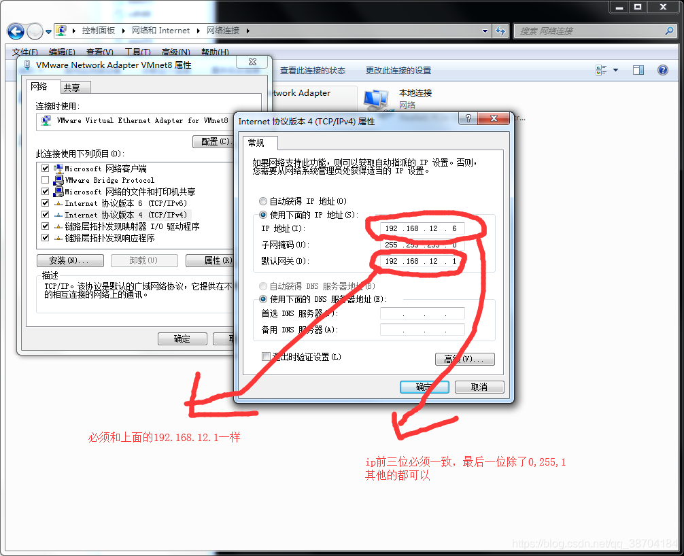Click the VMnet8 properties title bar icon
The height and width of the screenshot is (556, 684).
(27, 65)
